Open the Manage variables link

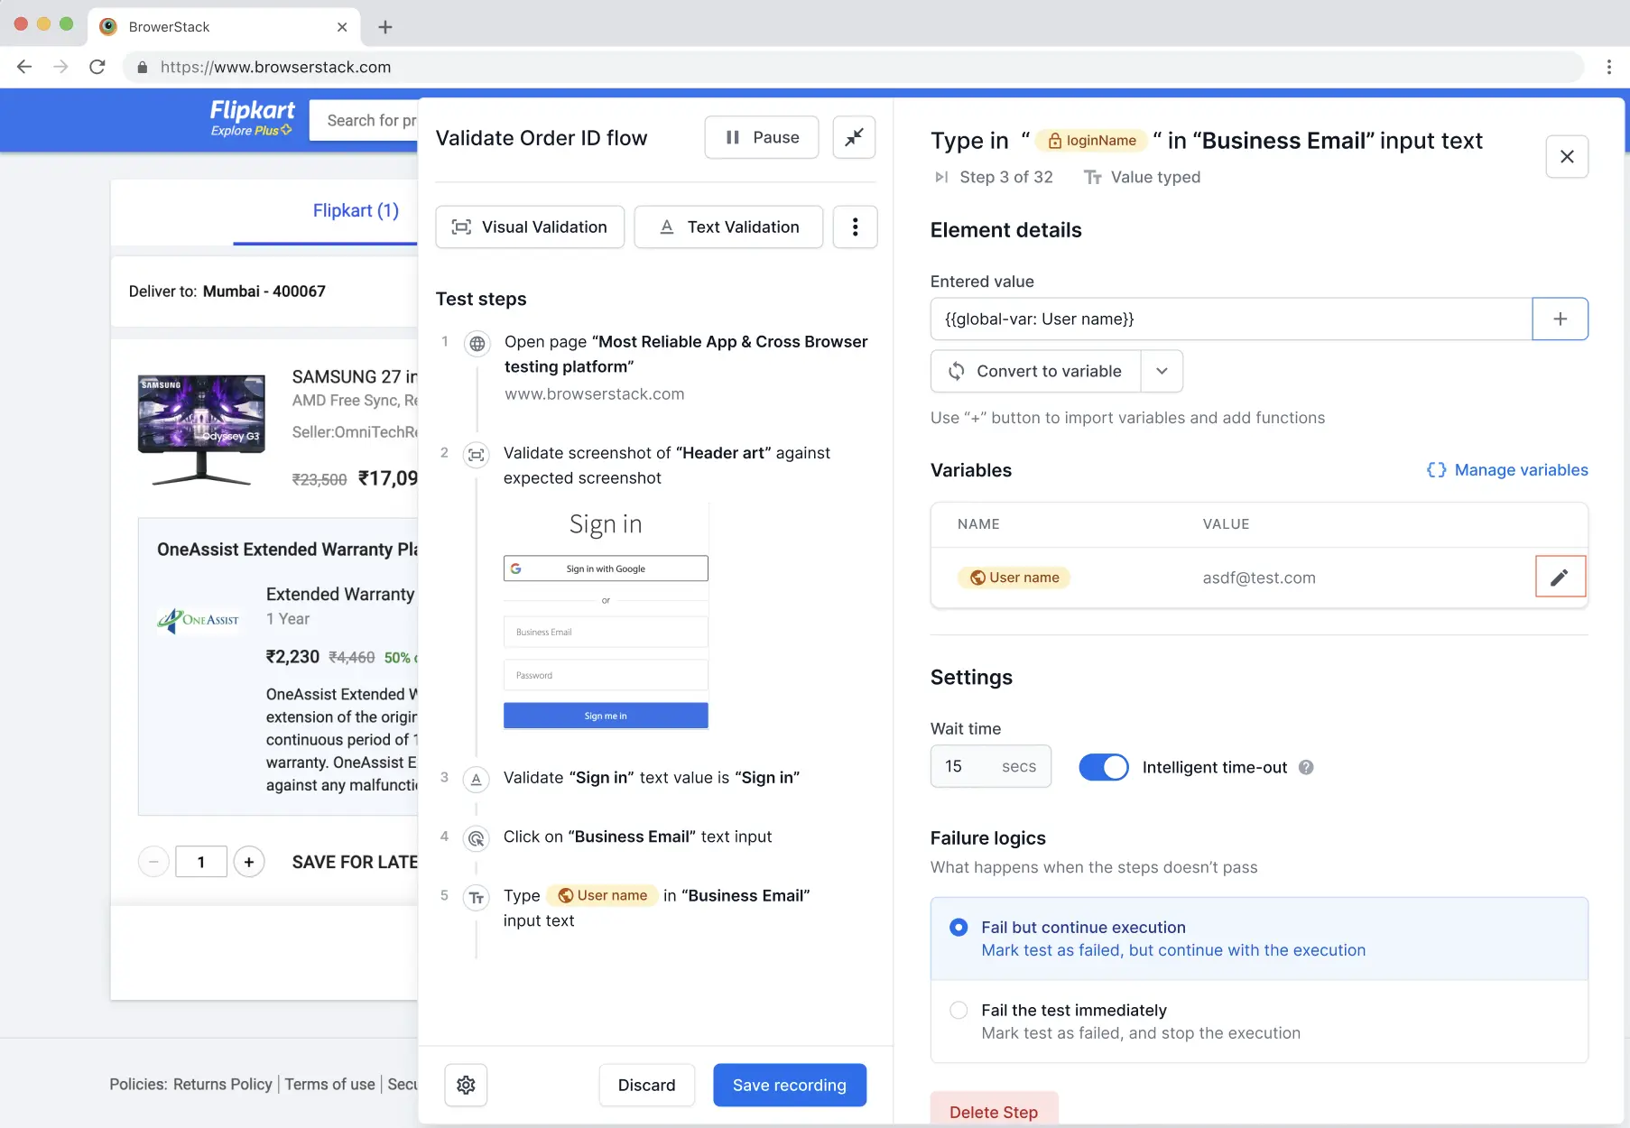[x=1507, y=470]
